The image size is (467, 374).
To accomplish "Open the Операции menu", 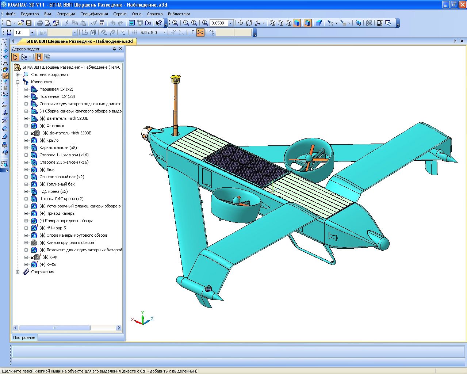I will (x=66, y=14).
